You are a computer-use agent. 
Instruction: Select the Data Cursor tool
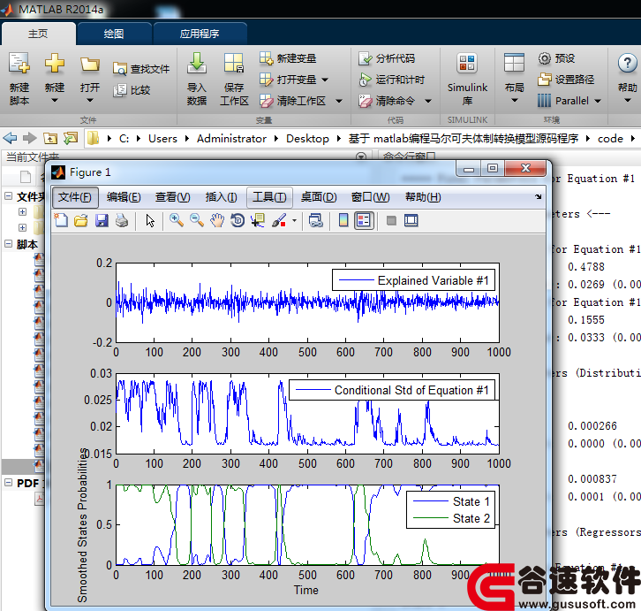(258, 221)
